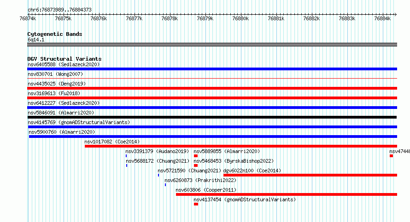410x222 pixels.
Task: Select the nsv830701 (Wong2007) label
Action: (x=55, y=74)
